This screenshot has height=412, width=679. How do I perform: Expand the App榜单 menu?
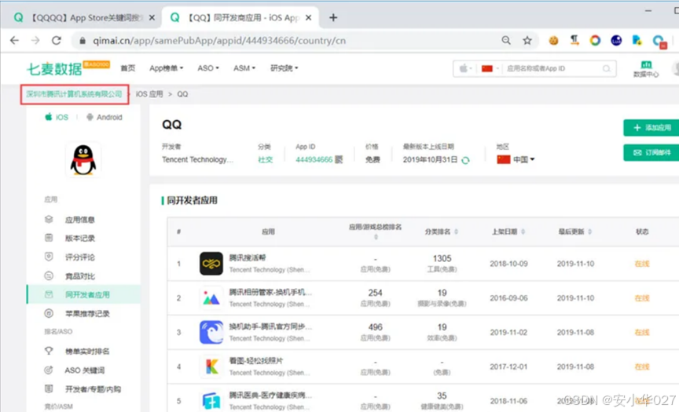[167, 68]
